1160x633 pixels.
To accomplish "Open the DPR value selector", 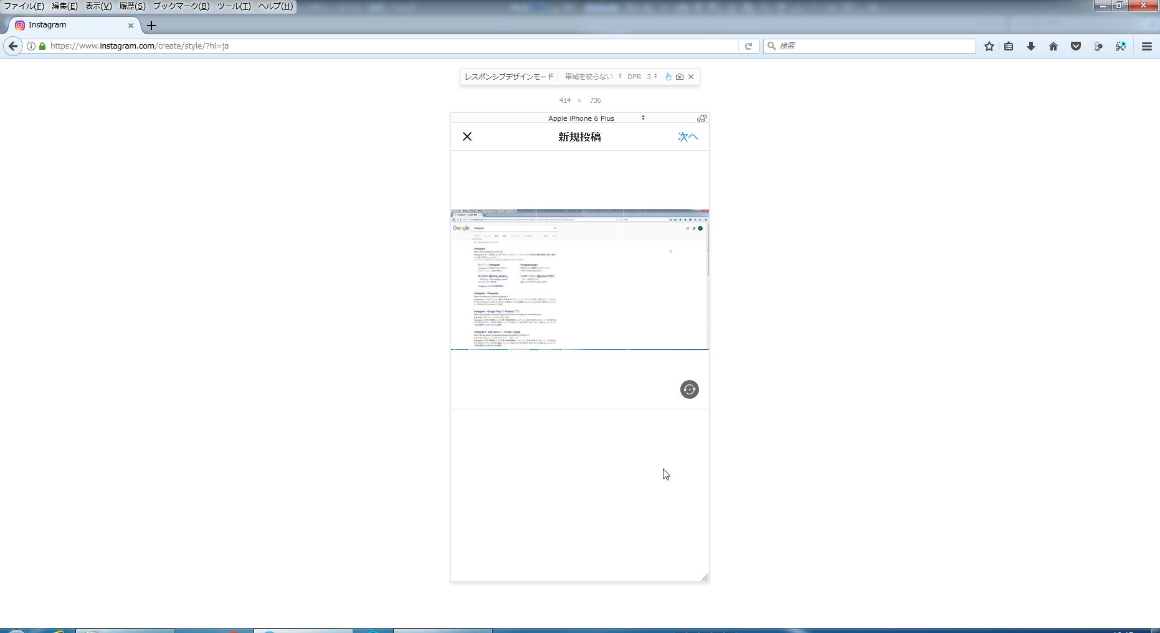I will point(651,77).
